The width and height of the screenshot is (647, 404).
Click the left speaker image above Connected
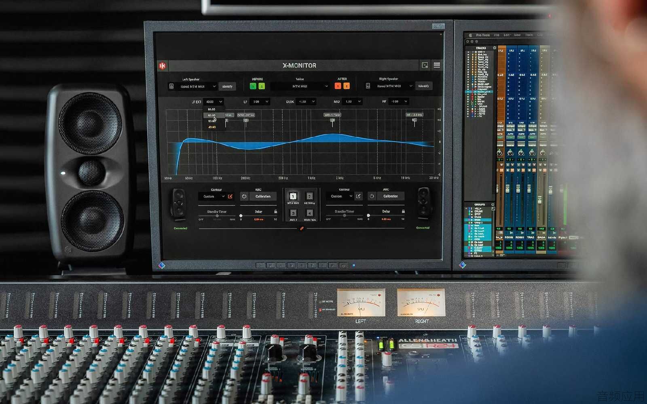179,205
